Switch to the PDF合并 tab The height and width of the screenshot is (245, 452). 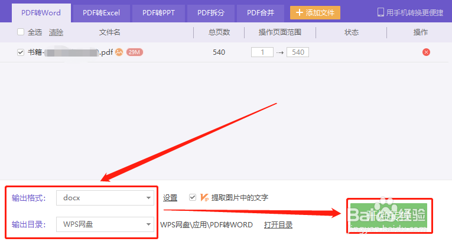tap(261, 13)
